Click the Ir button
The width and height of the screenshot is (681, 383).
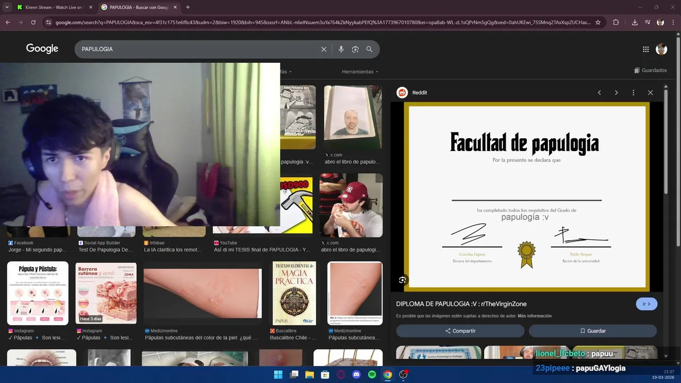coord(646,304)
